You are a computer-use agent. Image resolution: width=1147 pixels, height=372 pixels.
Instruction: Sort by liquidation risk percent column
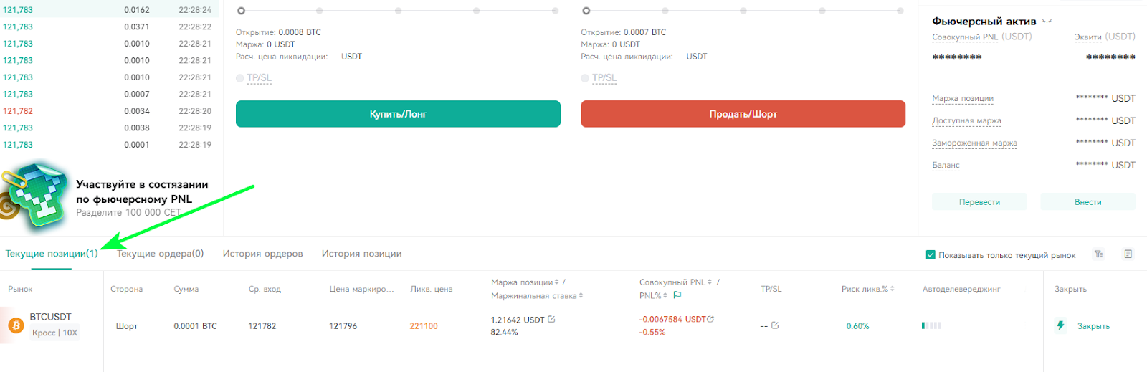[x=892, y=289]
